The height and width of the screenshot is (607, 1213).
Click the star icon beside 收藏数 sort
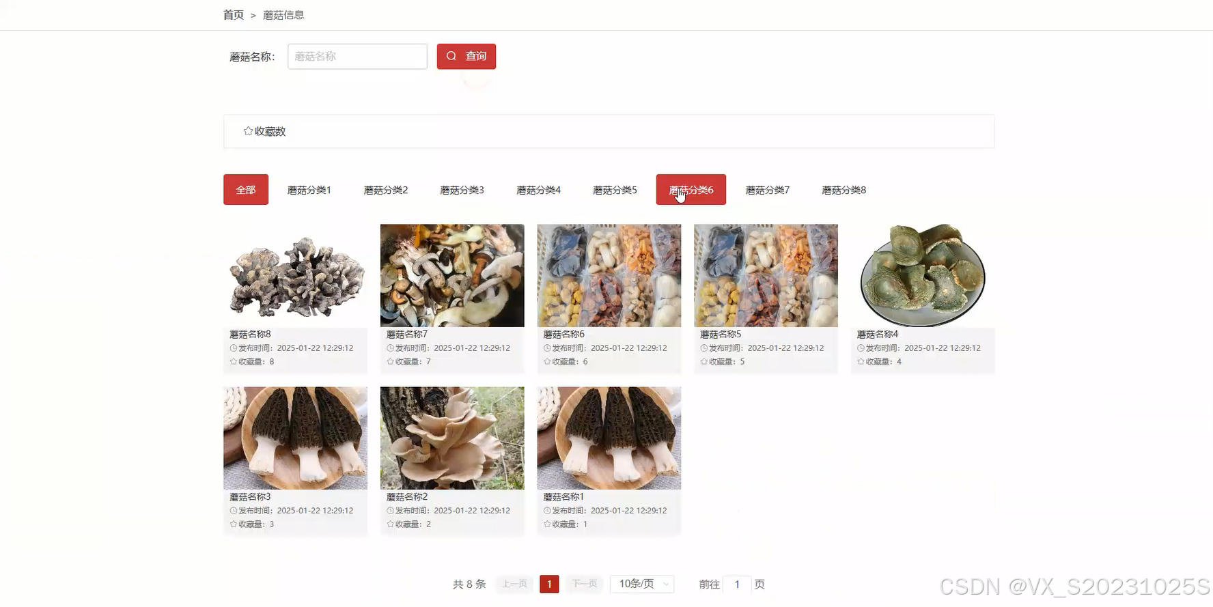coord(248,131)
